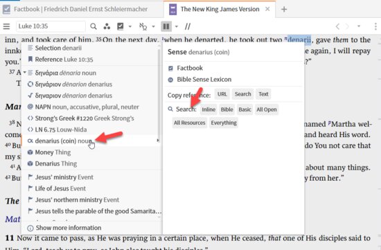This screenshot has height=250, width=381.
Task: Click the root symbol icon beside δηναριον
Action: tap(30, 96)
